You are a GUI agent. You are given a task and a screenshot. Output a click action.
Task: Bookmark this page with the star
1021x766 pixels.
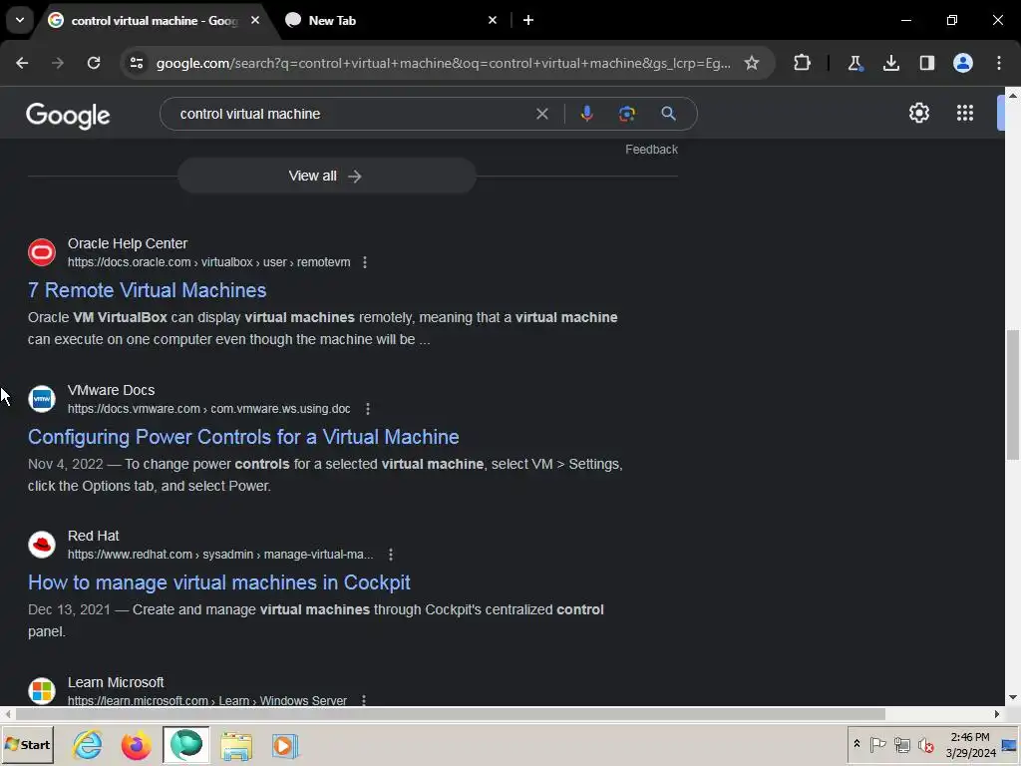pos(752,63)
